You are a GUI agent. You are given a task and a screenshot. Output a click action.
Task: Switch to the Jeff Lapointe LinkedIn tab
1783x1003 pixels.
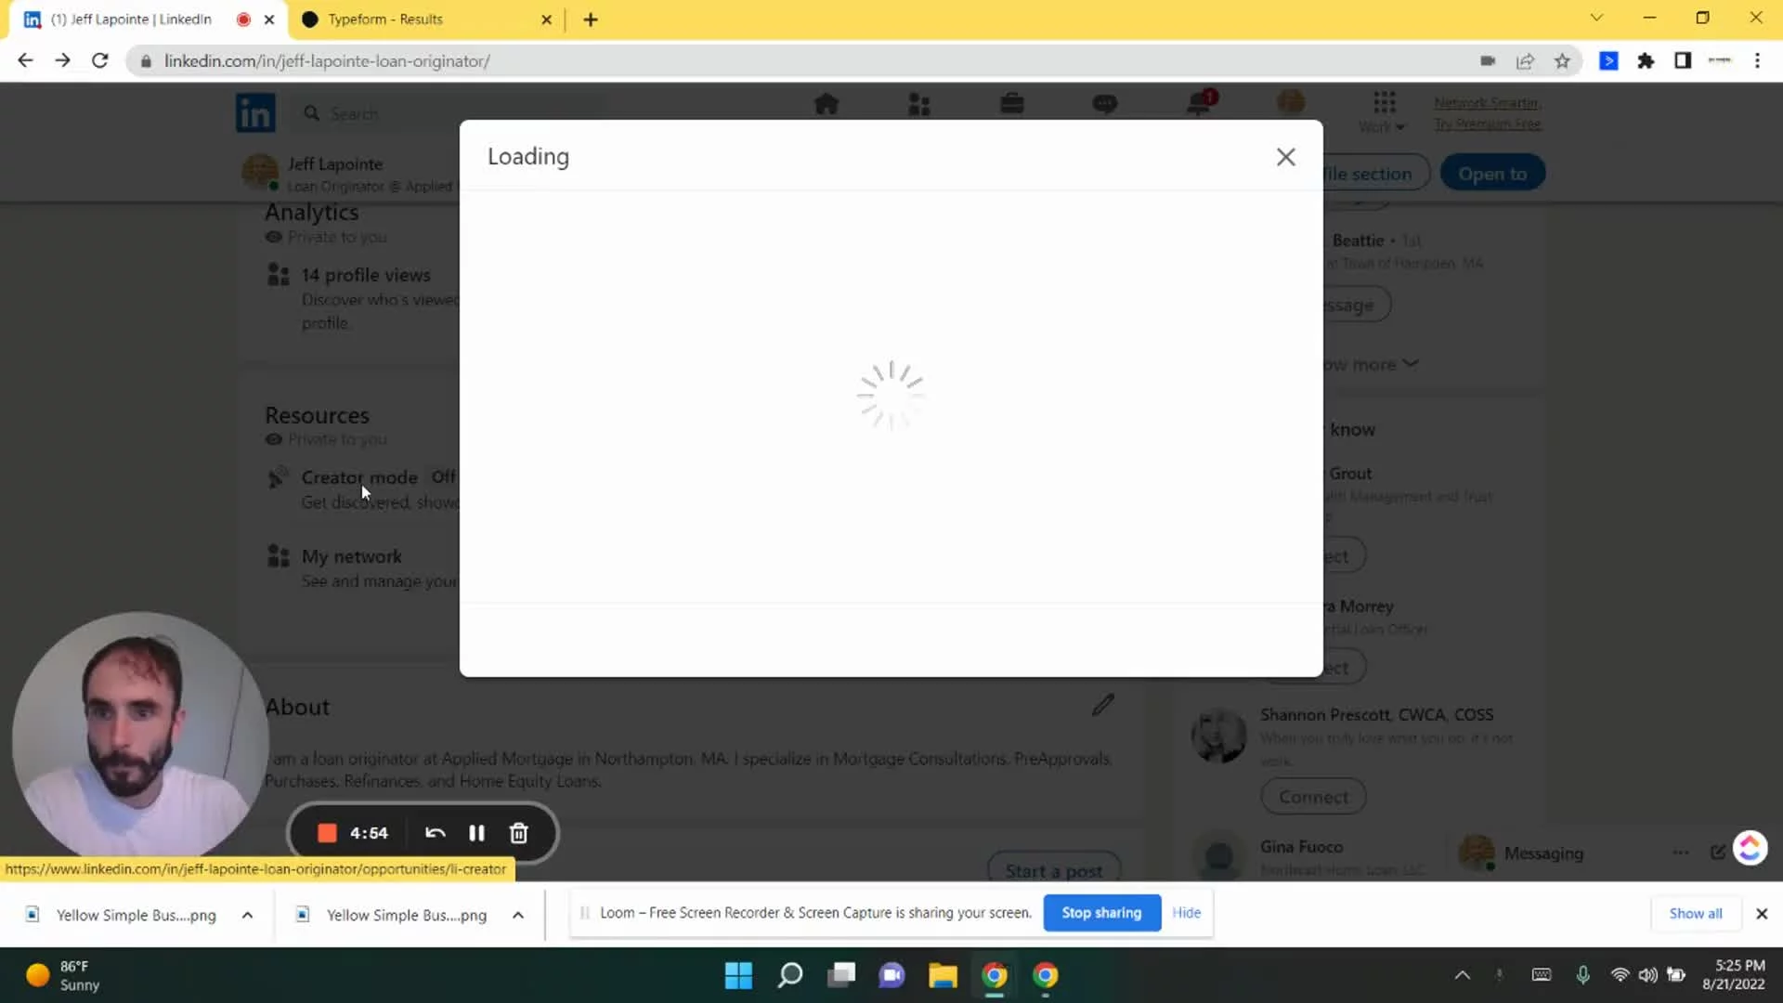[x=131, y=20]
